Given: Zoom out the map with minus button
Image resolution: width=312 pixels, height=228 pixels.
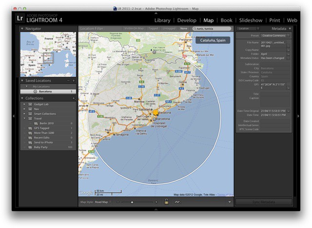Looking at the screenshot, I should [118, 202].
